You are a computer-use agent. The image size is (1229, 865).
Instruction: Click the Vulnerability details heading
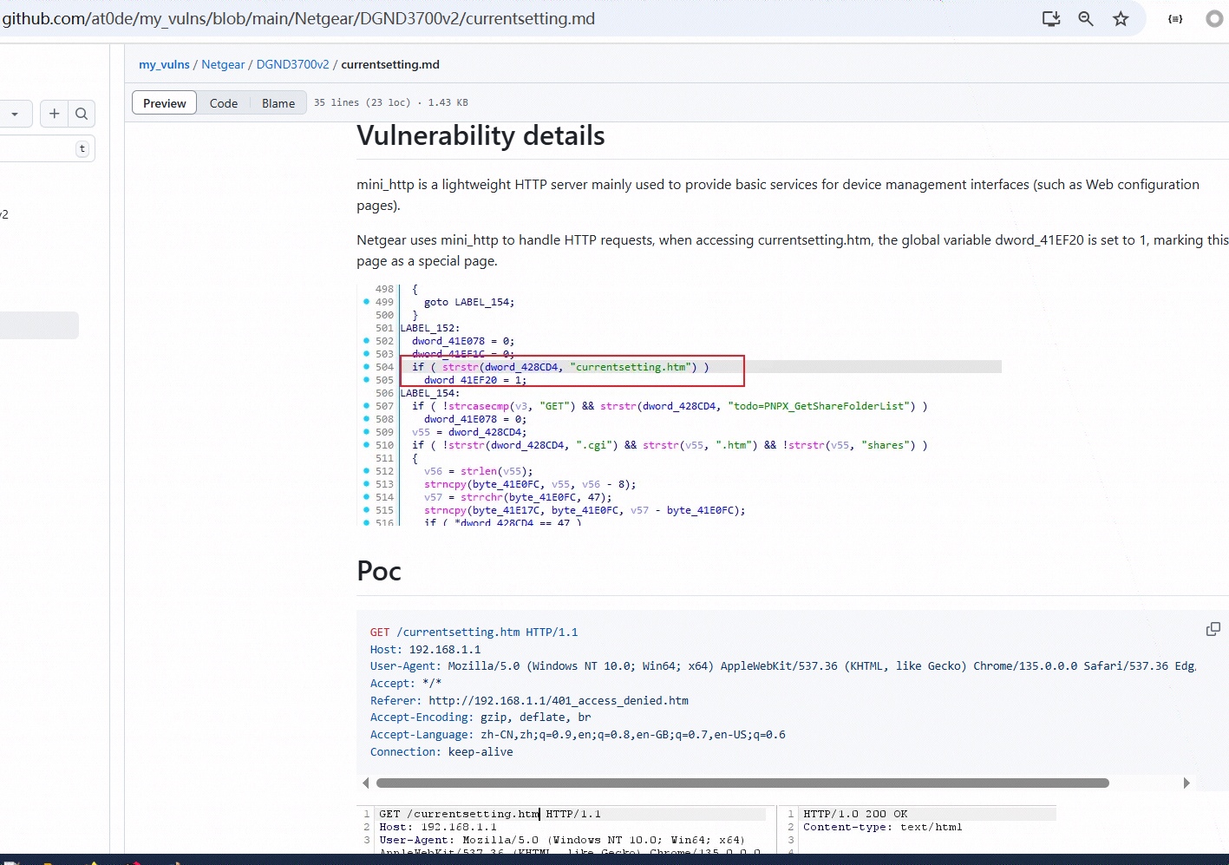coord(480,135)
